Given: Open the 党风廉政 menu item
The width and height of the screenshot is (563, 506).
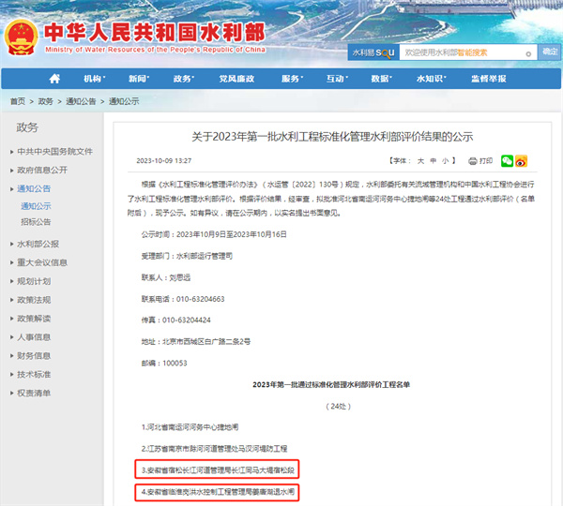Looking at the screenshot, I should point(236,79).
